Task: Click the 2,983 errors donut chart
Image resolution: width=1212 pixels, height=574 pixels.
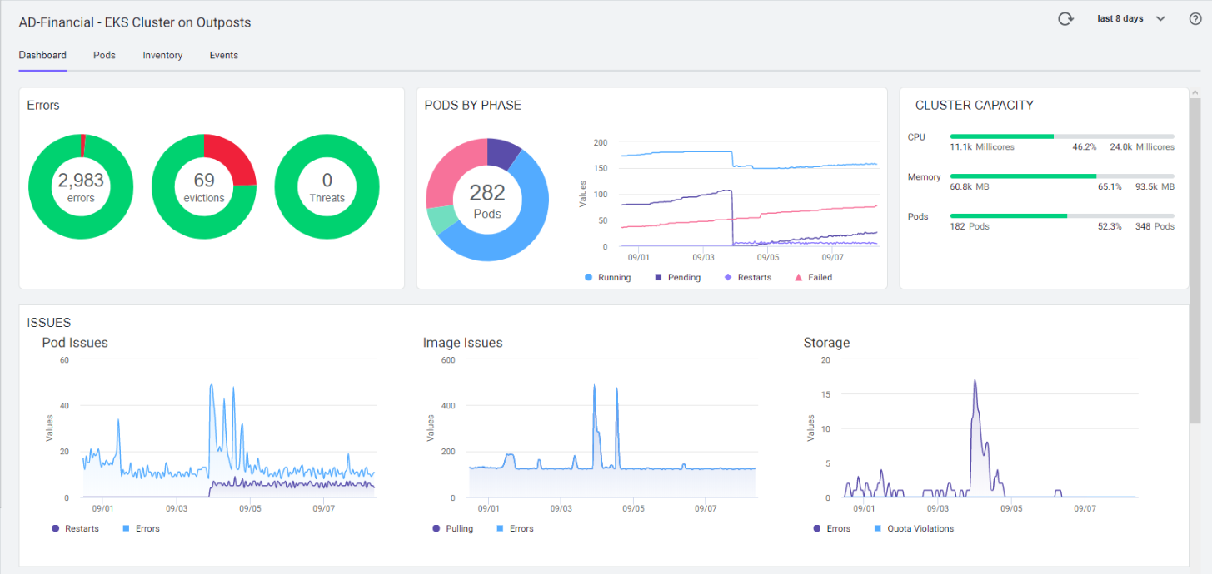Action: tap(81, 186)
